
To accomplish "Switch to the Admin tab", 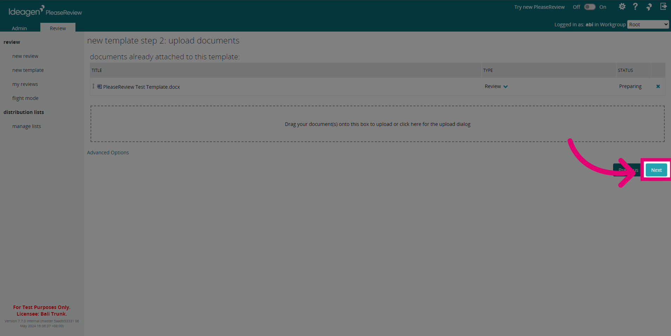I will click(x=19, y=28).
